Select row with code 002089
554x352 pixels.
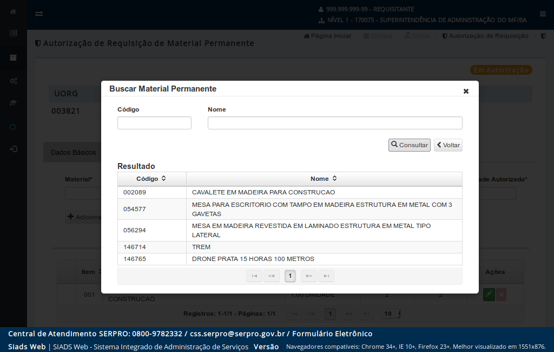click(x=135, y=192)
